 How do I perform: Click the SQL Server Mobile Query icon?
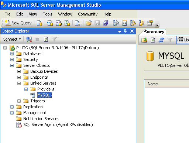click(x=78, y=23)
